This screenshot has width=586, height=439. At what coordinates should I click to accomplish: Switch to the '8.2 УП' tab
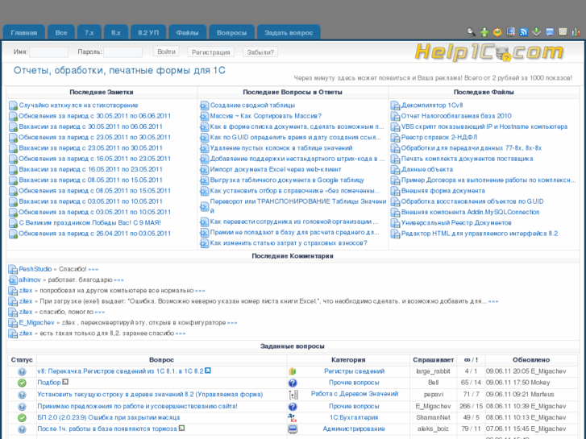(x=148, y=33)
